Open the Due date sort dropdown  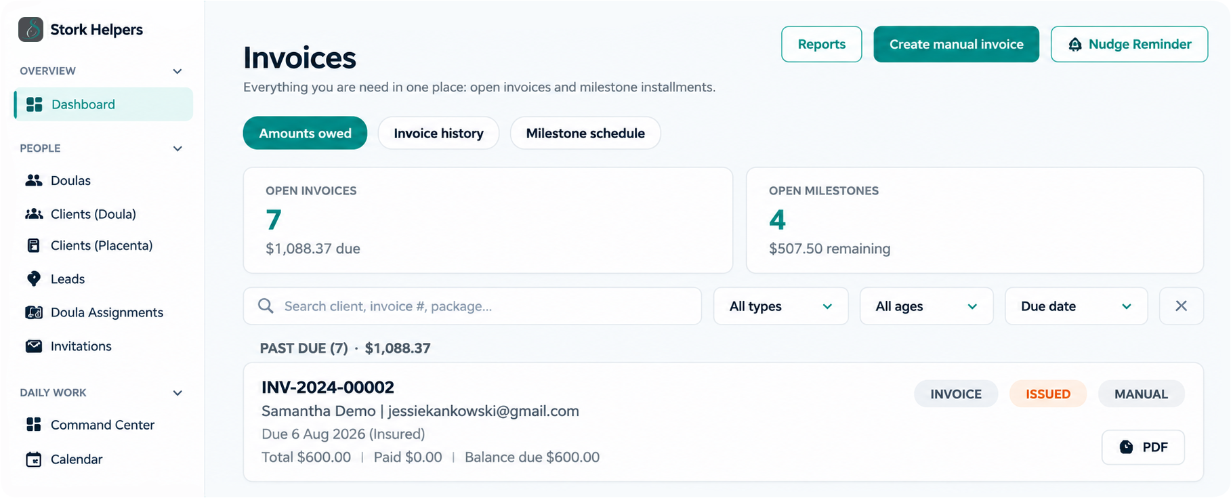pos(1077,306)
